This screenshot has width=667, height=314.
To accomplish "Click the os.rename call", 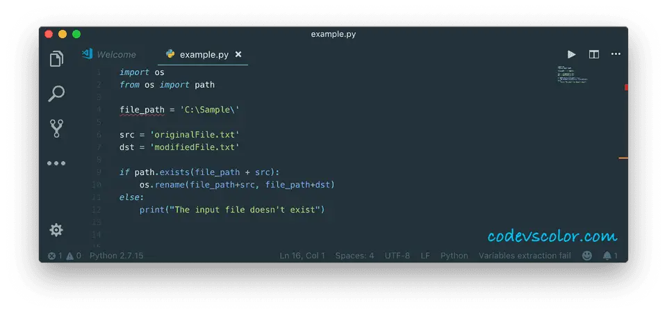I will click(238, 185).
